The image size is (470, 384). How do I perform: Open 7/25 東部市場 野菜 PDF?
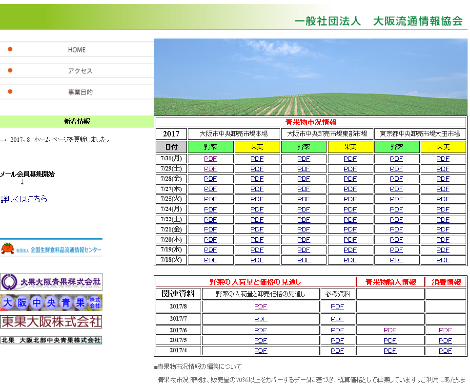304,199
